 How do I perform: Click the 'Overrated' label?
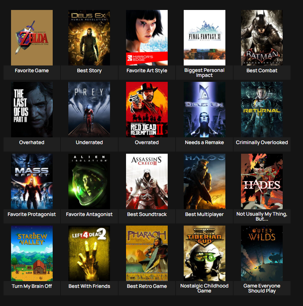tap(147, 142)
